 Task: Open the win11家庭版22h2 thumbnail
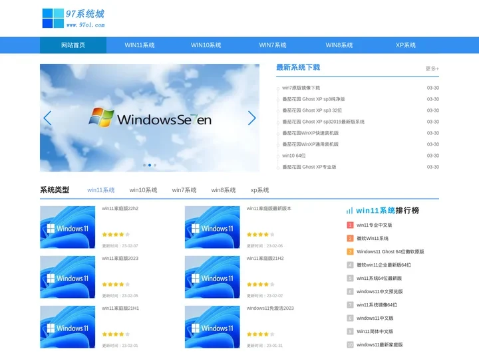pyautogui.click(x=67, y=227)
